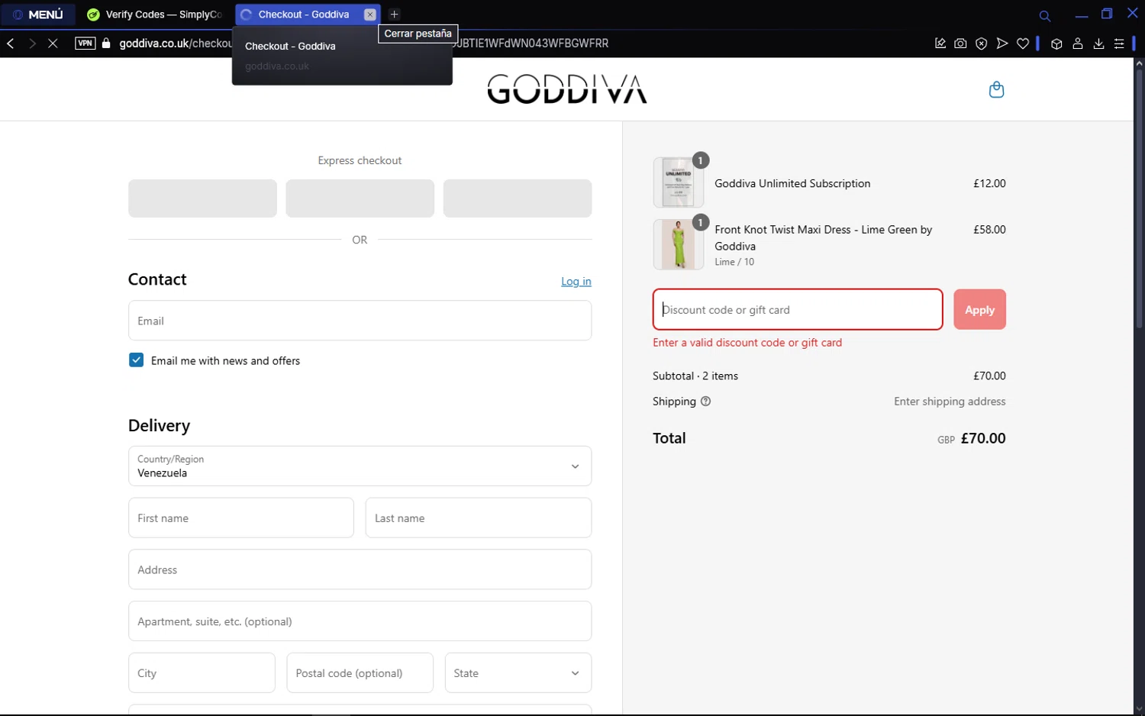Open the profile account icon
This screenshot has height=716, width=1145.
[x=1078, y=44]
